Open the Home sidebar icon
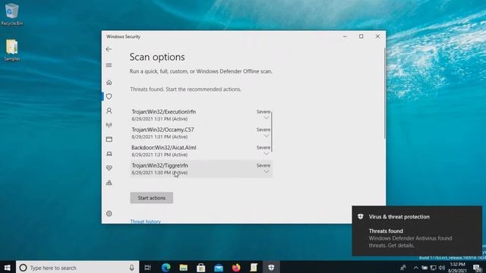Screen dimensions: 486x273 click(109, 83)
